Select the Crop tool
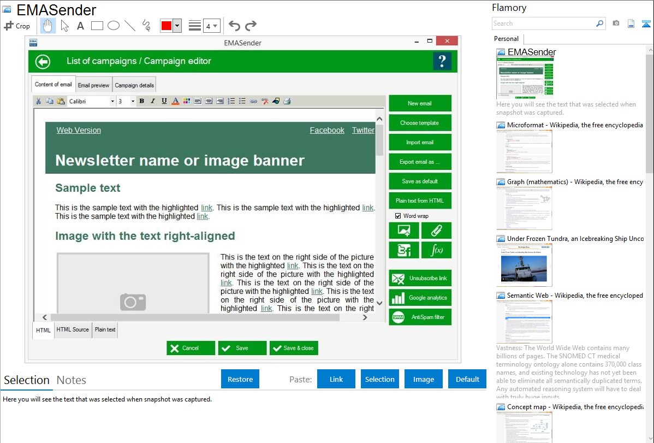This screenshot has width=654, height=443. (17, 26)
